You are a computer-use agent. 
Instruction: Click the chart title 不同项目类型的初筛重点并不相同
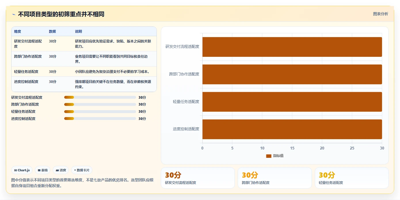tap(61, 14)
